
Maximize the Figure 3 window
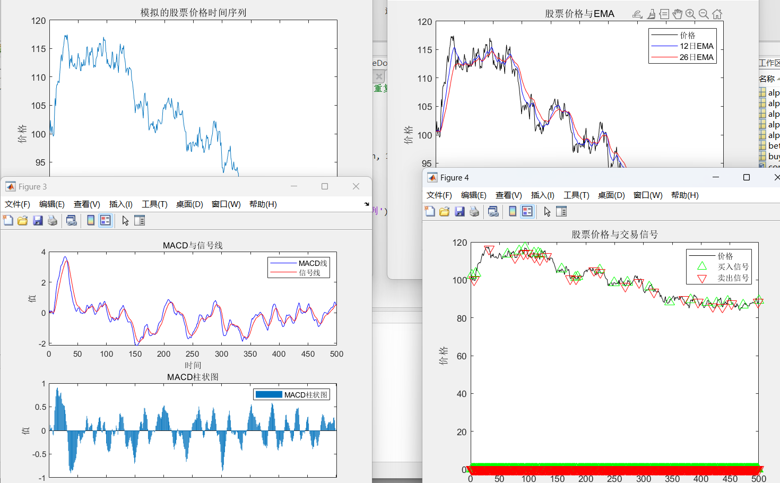pos(325,186)
